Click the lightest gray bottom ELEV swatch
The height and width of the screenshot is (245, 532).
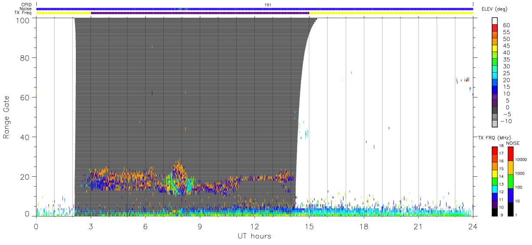pos(495,124)
